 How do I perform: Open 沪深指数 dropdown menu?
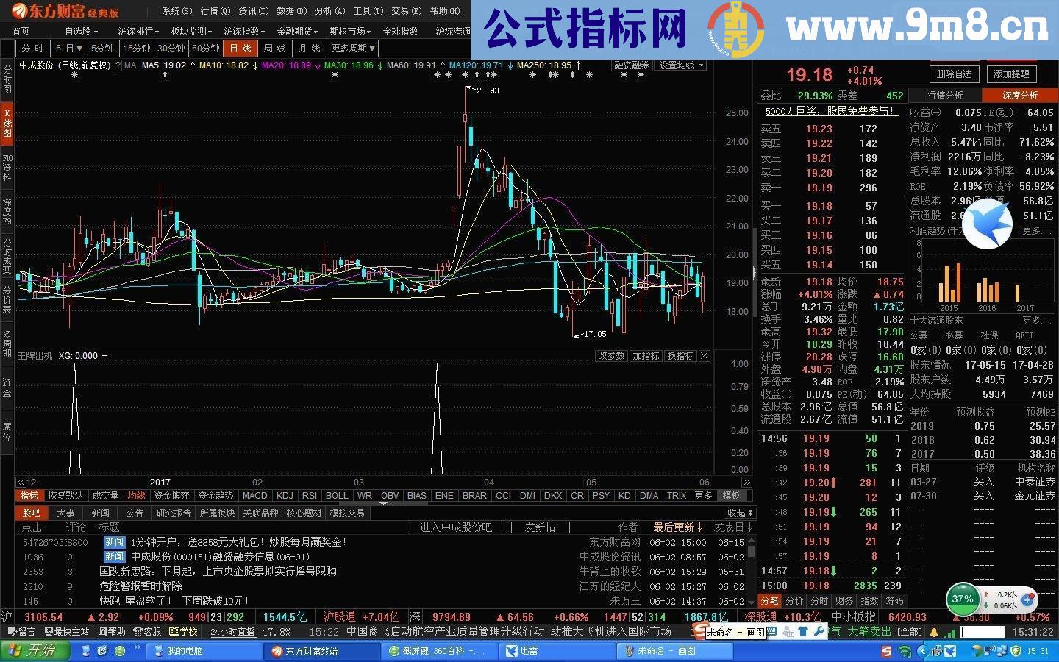click(244, 31)
